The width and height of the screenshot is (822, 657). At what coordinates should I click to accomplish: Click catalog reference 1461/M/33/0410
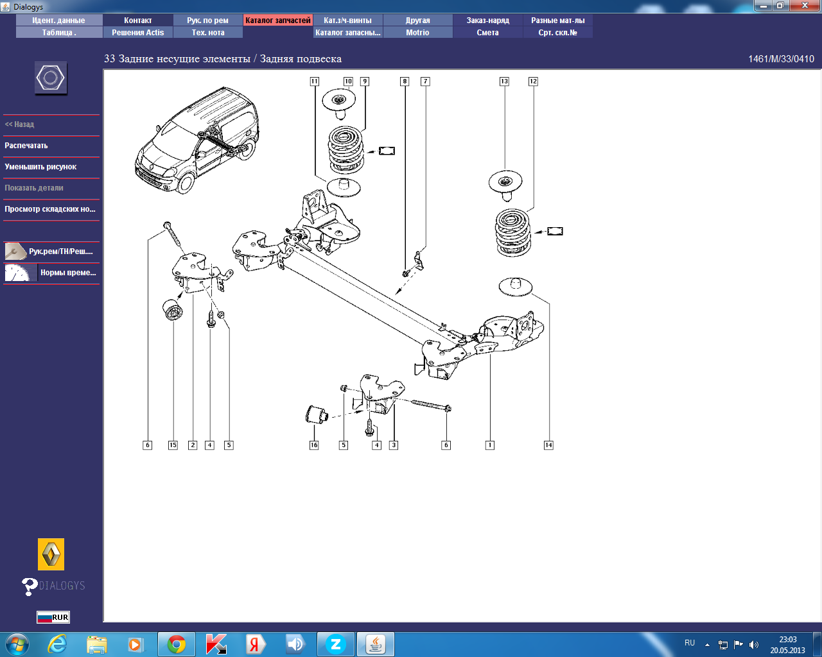click(x=781, y=59)
